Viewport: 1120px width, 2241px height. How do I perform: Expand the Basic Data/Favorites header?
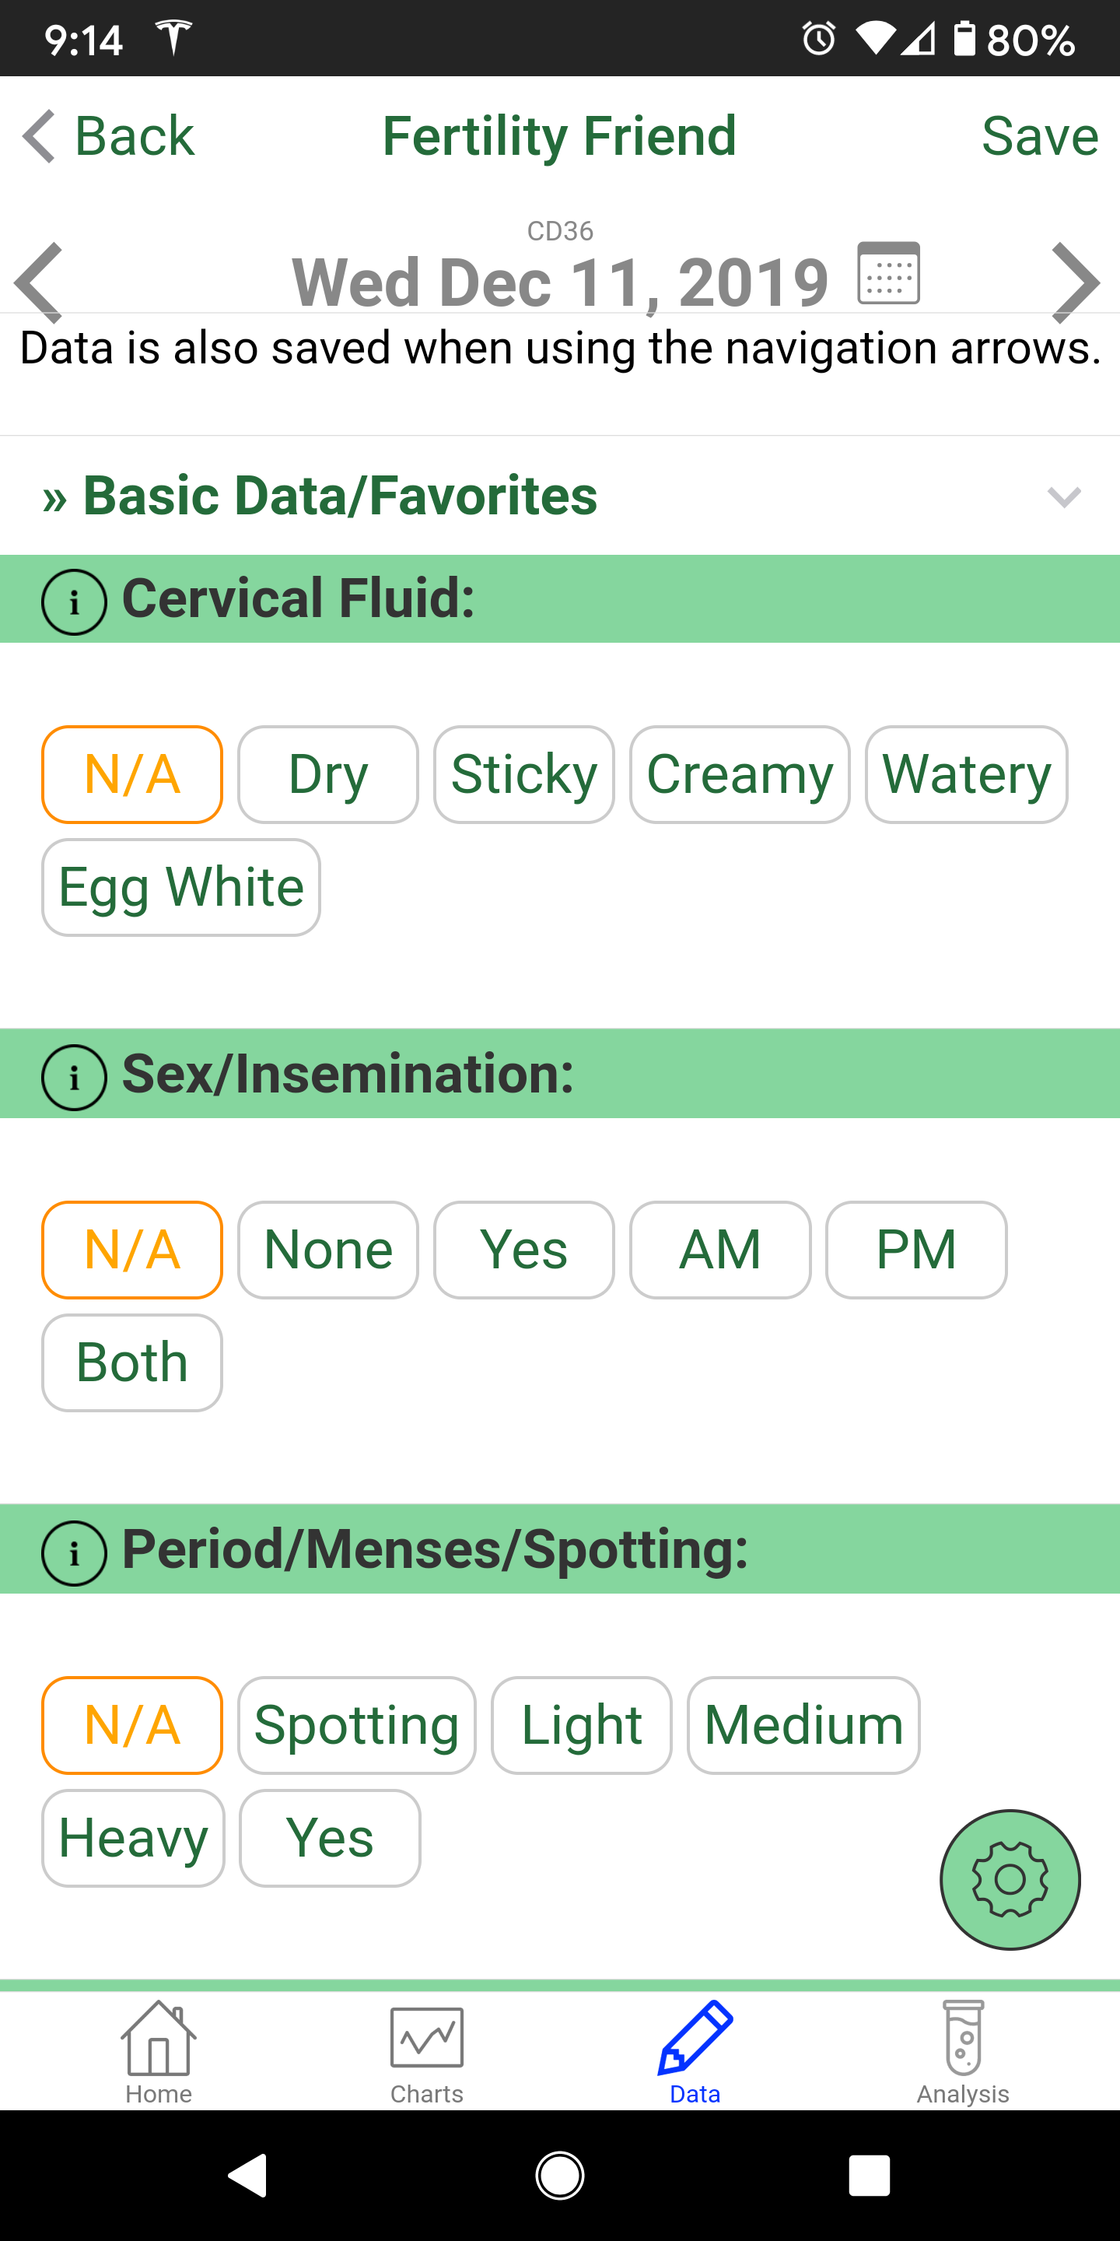[x=339, y=496]
